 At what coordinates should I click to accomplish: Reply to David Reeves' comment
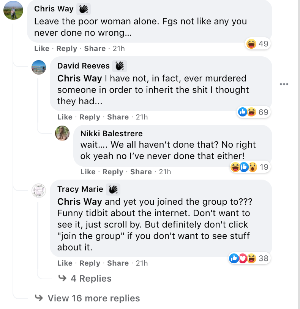(x=90, y=117)
